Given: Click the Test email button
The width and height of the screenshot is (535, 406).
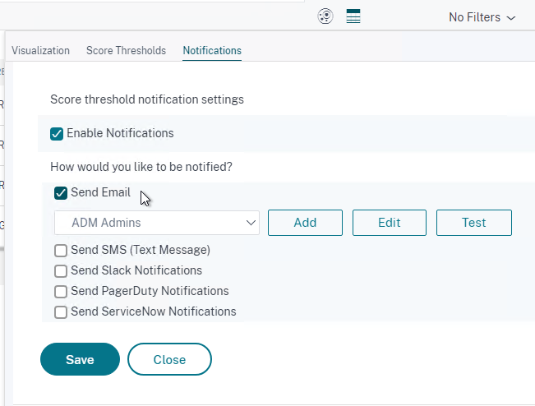Looking at the screenshot, I should (x=474, y=223).
